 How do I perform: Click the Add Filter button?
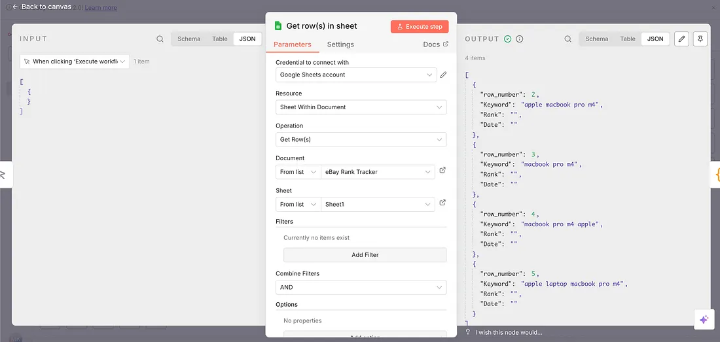pyautogui.click(x=365, y=255)
